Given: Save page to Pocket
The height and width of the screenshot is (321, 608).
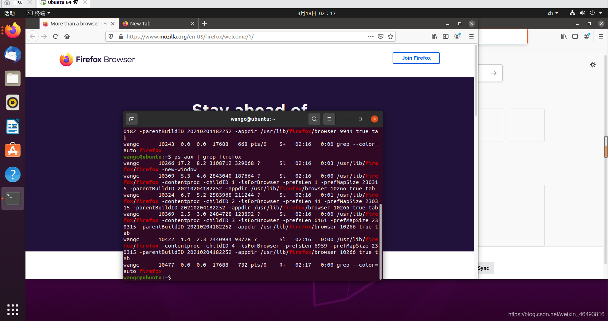Looking at the screenshot, I should (381, 36).
